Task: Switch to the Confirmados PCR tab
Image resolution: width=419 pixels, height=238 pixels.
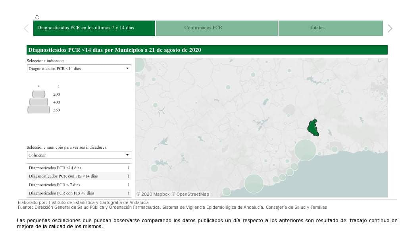Action: tap(217, 28)
